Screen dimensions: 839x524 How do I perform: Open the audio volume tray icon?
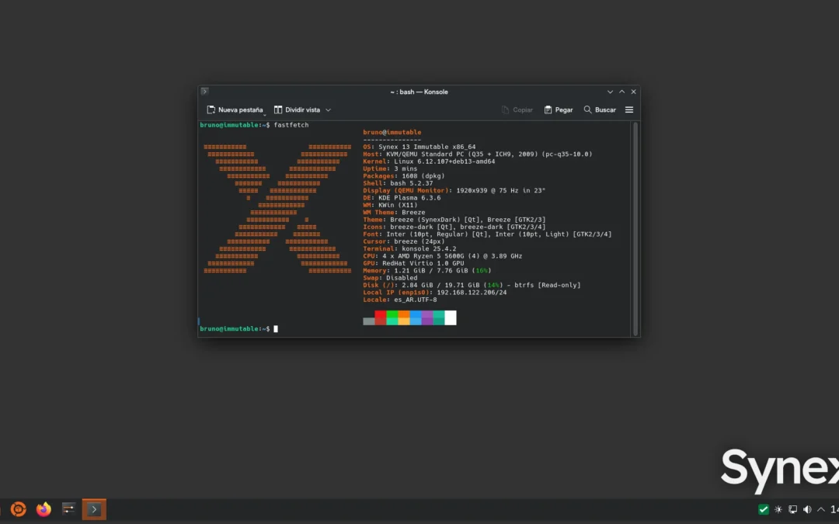pyautogui.click(x=807, y=509)
